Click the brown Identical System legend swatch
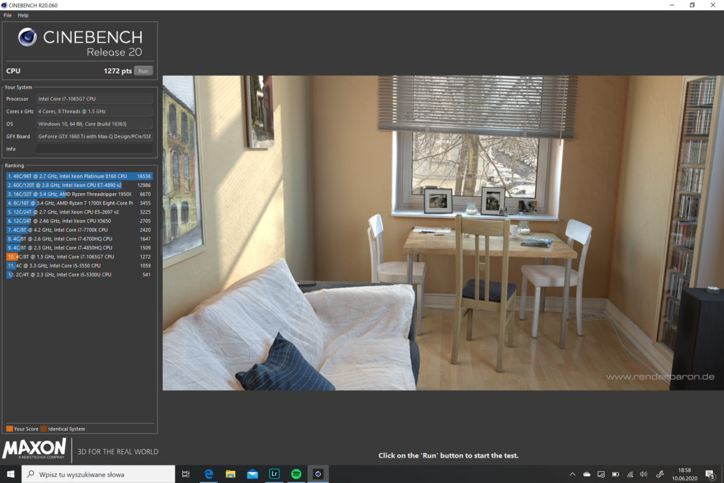The height and width of the screenshot is (483, 724). pyautogui.click(x=43, y=429)
